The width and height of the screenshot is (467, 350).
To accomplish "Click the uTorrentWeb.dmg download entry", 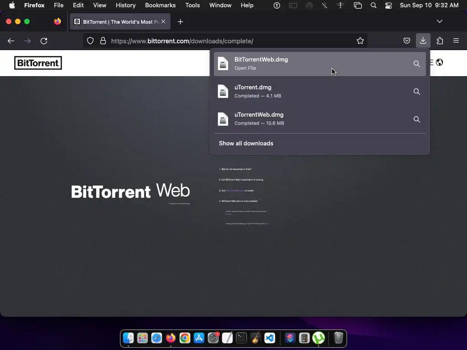I will (x=320, y=119).
